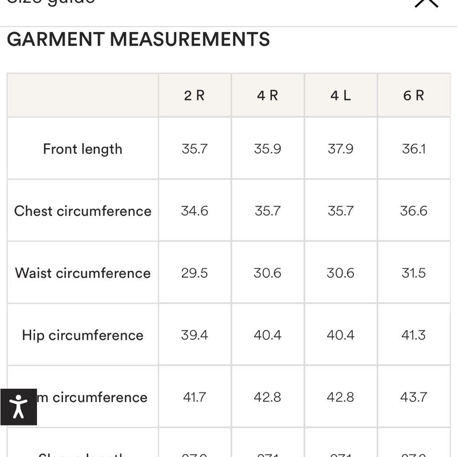Click the Front length row label
The width and height of the screenshot is (457, 457).
pos(83,149)
